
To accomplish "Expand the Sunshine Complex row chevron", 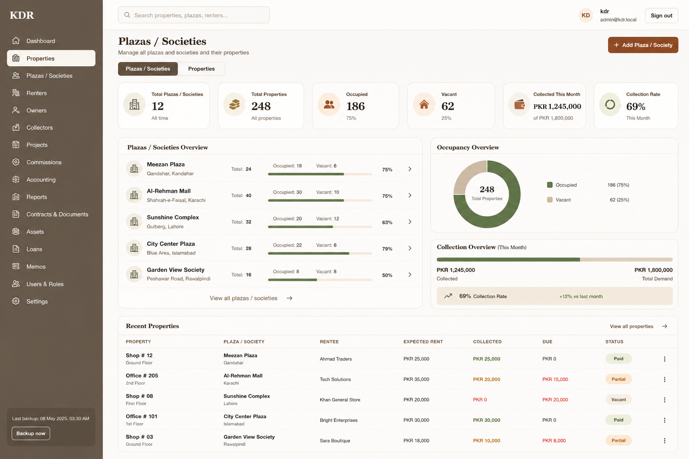I will [x=410, y=222].
